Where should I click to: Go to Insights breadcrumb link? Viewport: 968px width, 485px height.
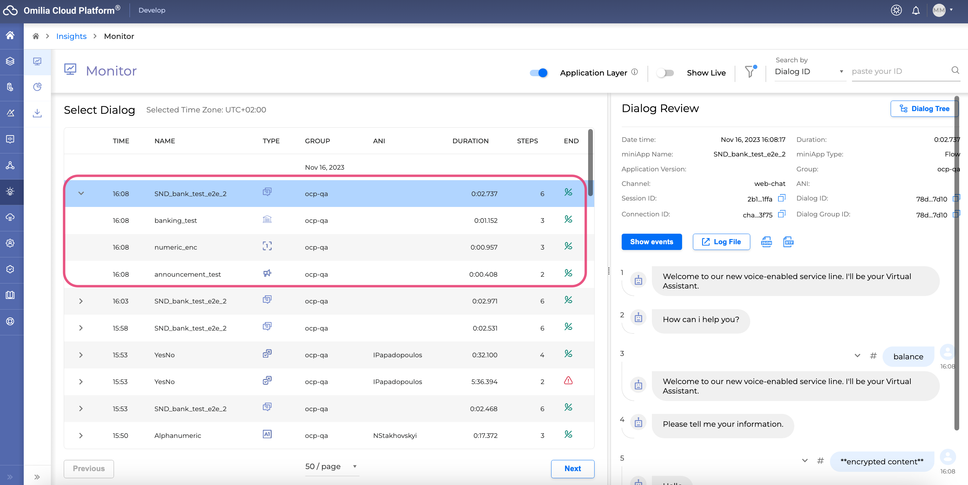tap(71, 36)
